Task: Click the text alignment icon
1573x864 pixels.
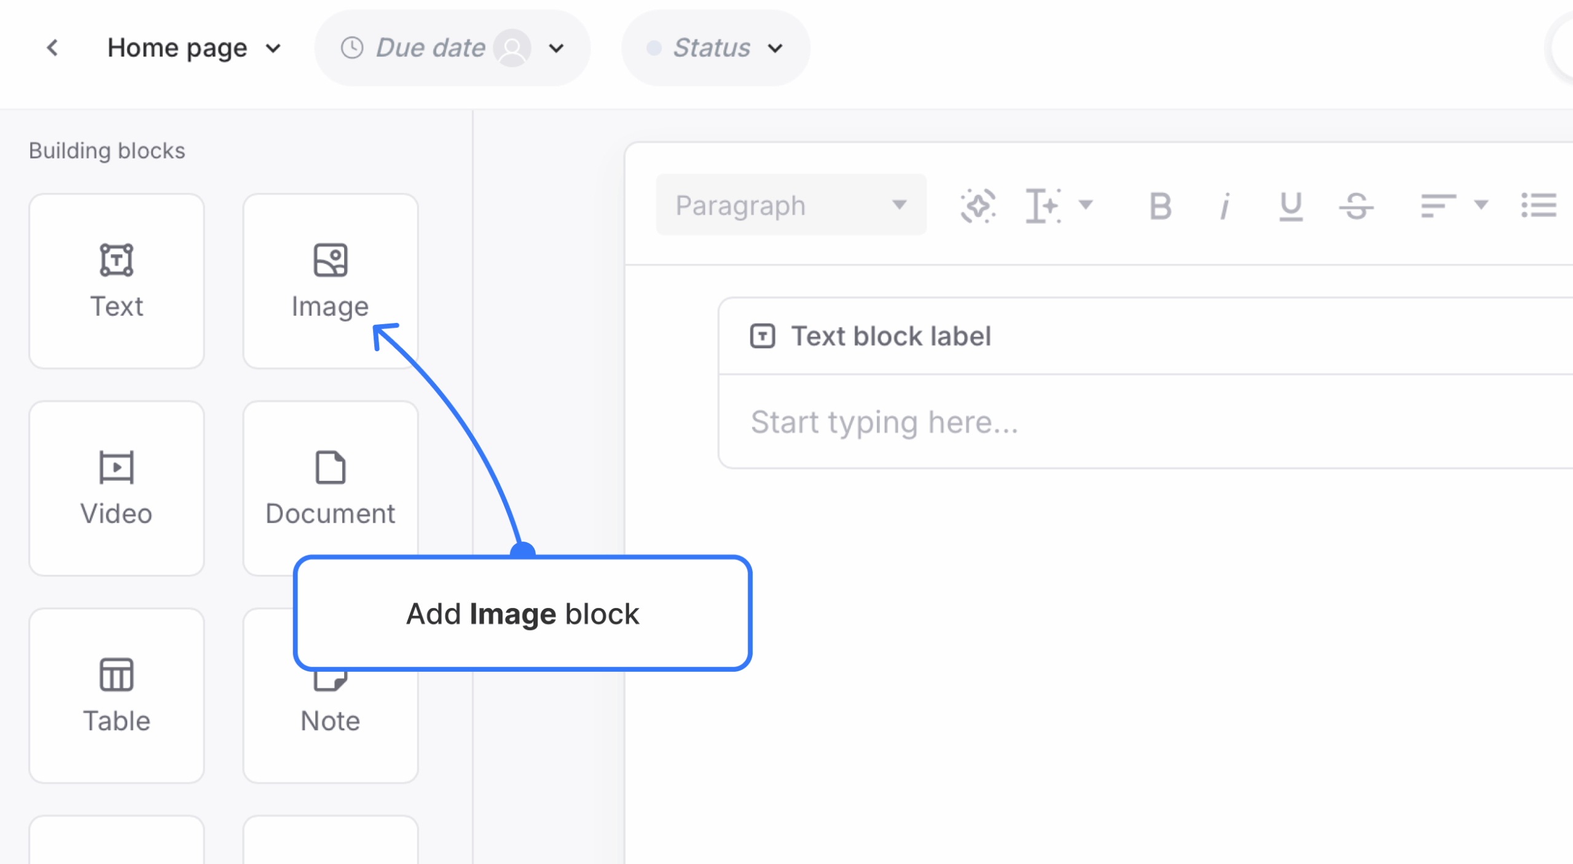Action: [1438, 205]
